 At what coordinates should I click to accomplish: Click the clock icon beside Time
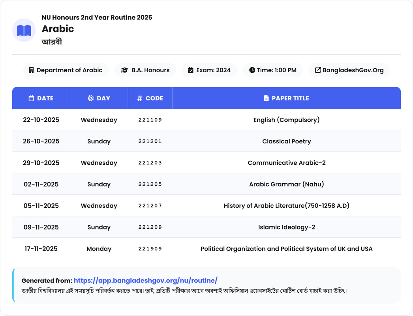252,70
